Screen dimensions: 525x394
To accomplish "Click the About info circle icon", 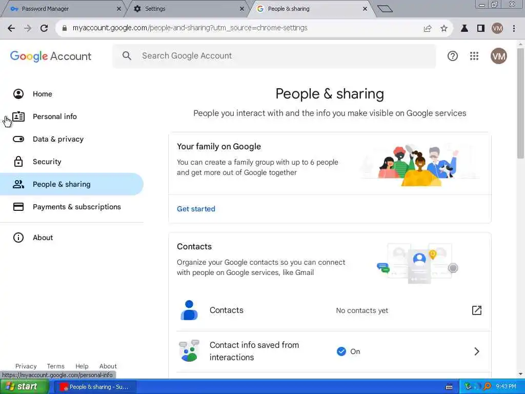I will [18, 238].
